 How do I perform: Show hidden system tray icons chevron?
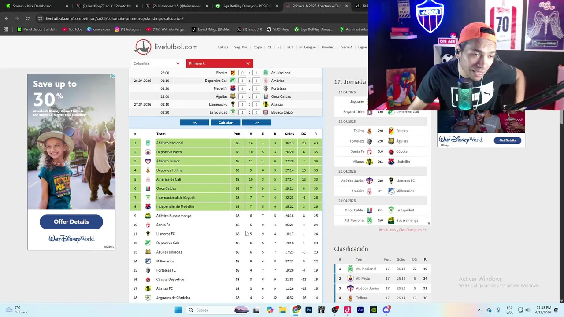point(479,310)
